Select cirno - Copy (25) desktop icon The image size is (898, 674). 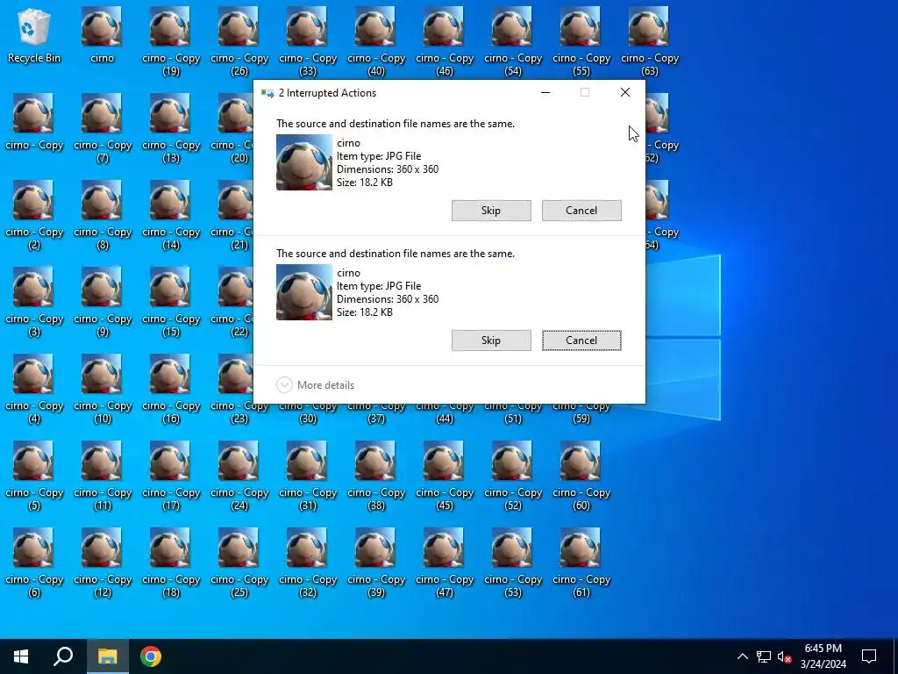pyautogui.click(x=239, y=563)
